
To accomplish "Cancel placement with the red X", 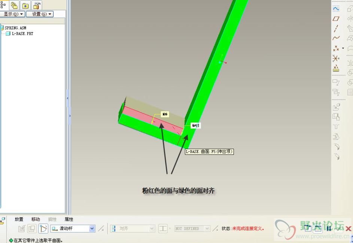I will coord(348,229).
